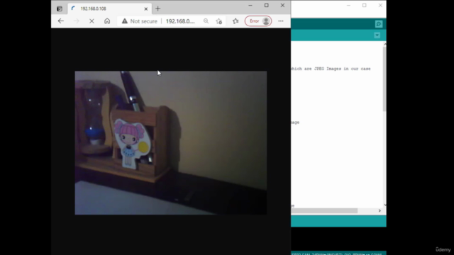The image size is (454, 255).
Task: Open a new browser tab
Action: (157, 8)
